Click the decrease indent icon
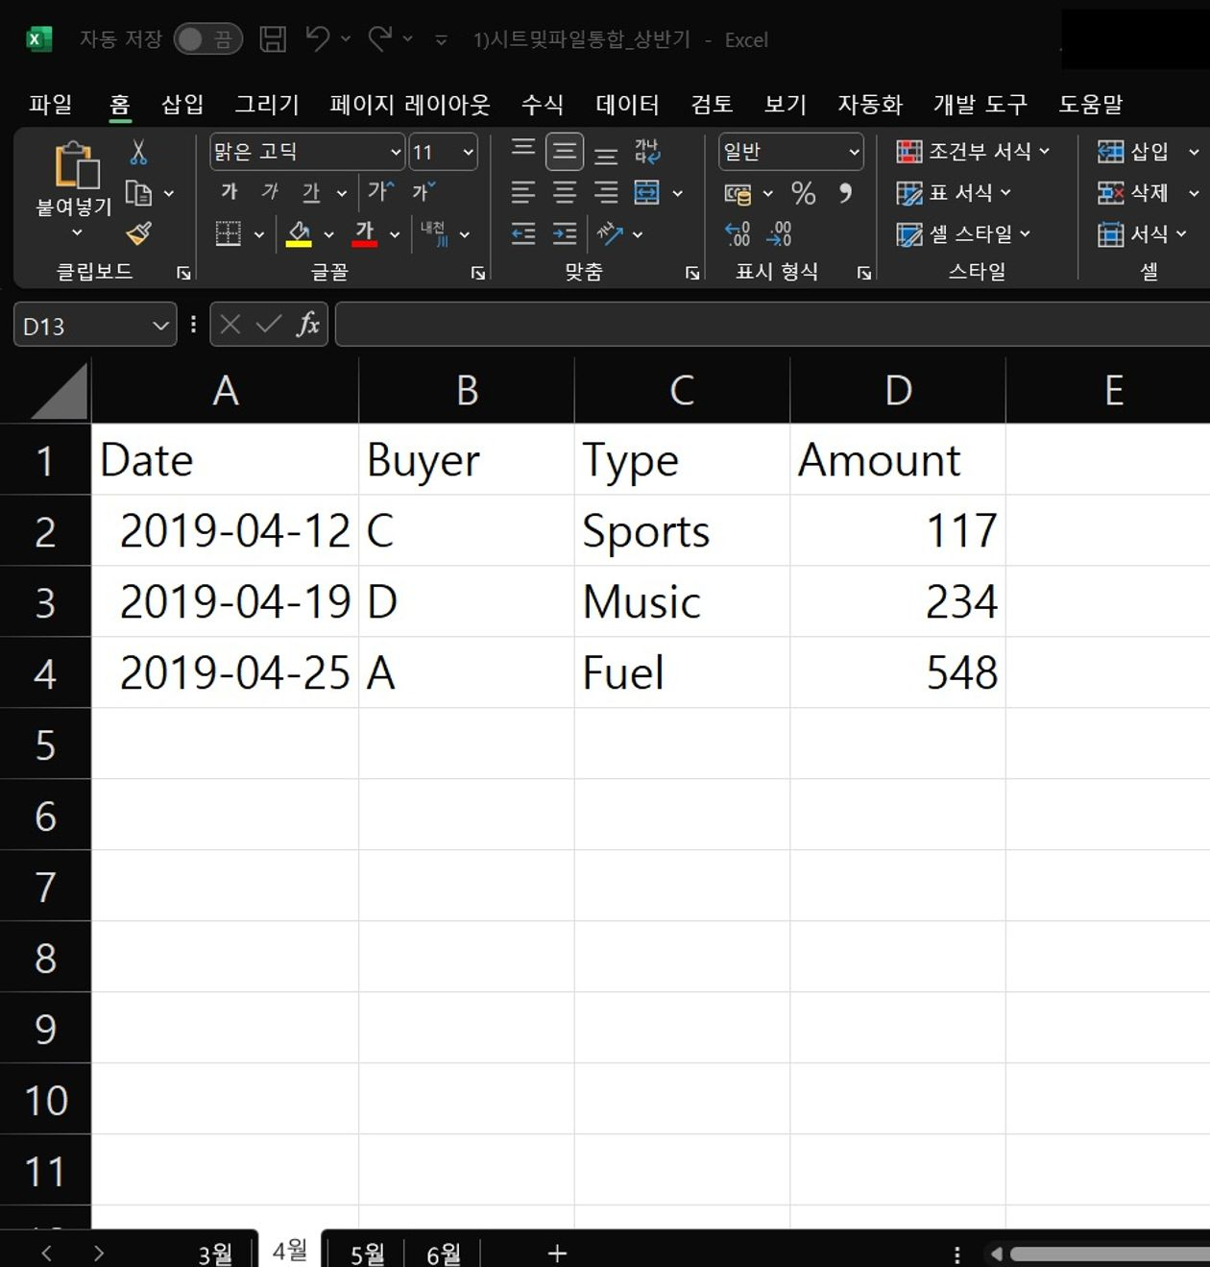The width and height of the screenshot is (1210, 1267). pos(523,233)
